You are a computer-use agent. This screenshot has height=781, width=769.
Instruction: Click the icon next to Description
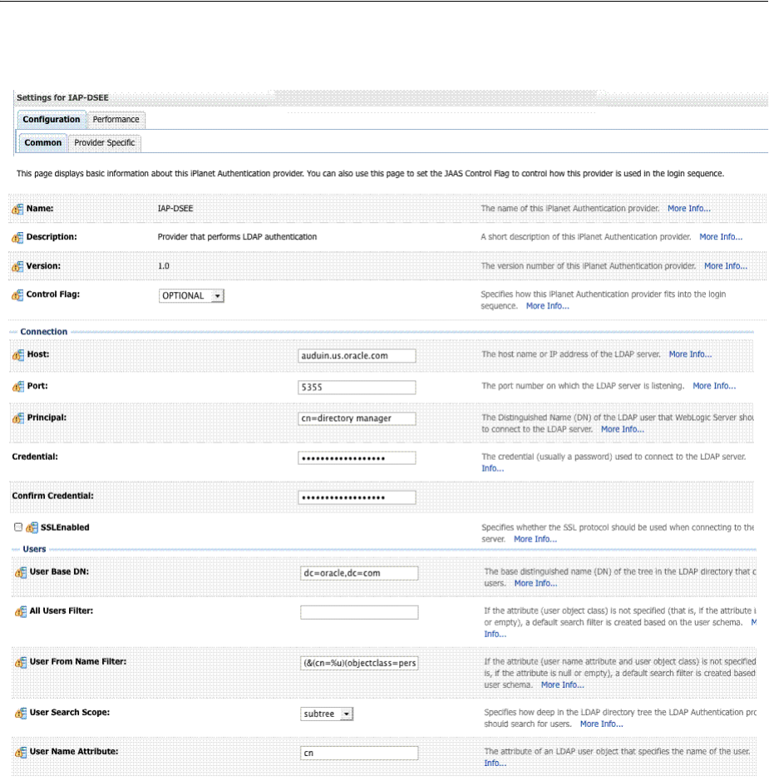(x=17, y=237)
